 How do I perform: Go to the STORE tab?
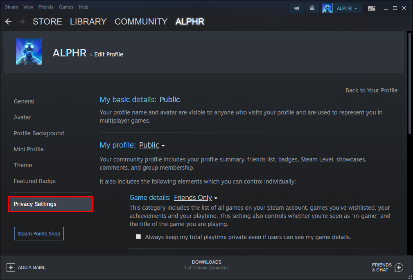[47, 22]
